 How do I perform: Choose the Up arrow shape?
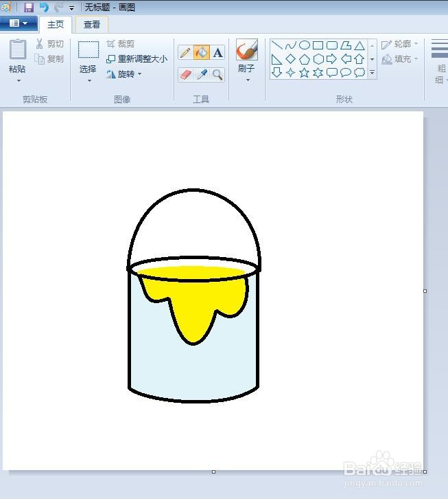click(x=359, y=59)
